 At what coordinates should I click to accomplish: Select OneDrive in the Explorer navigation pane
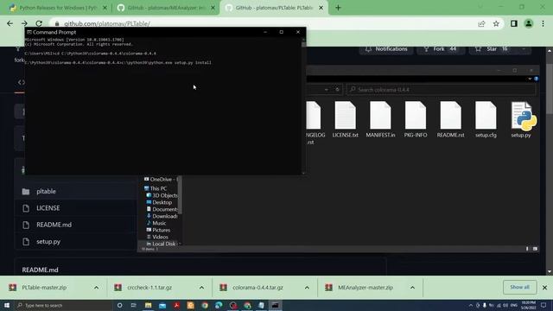tap(161, 180)
